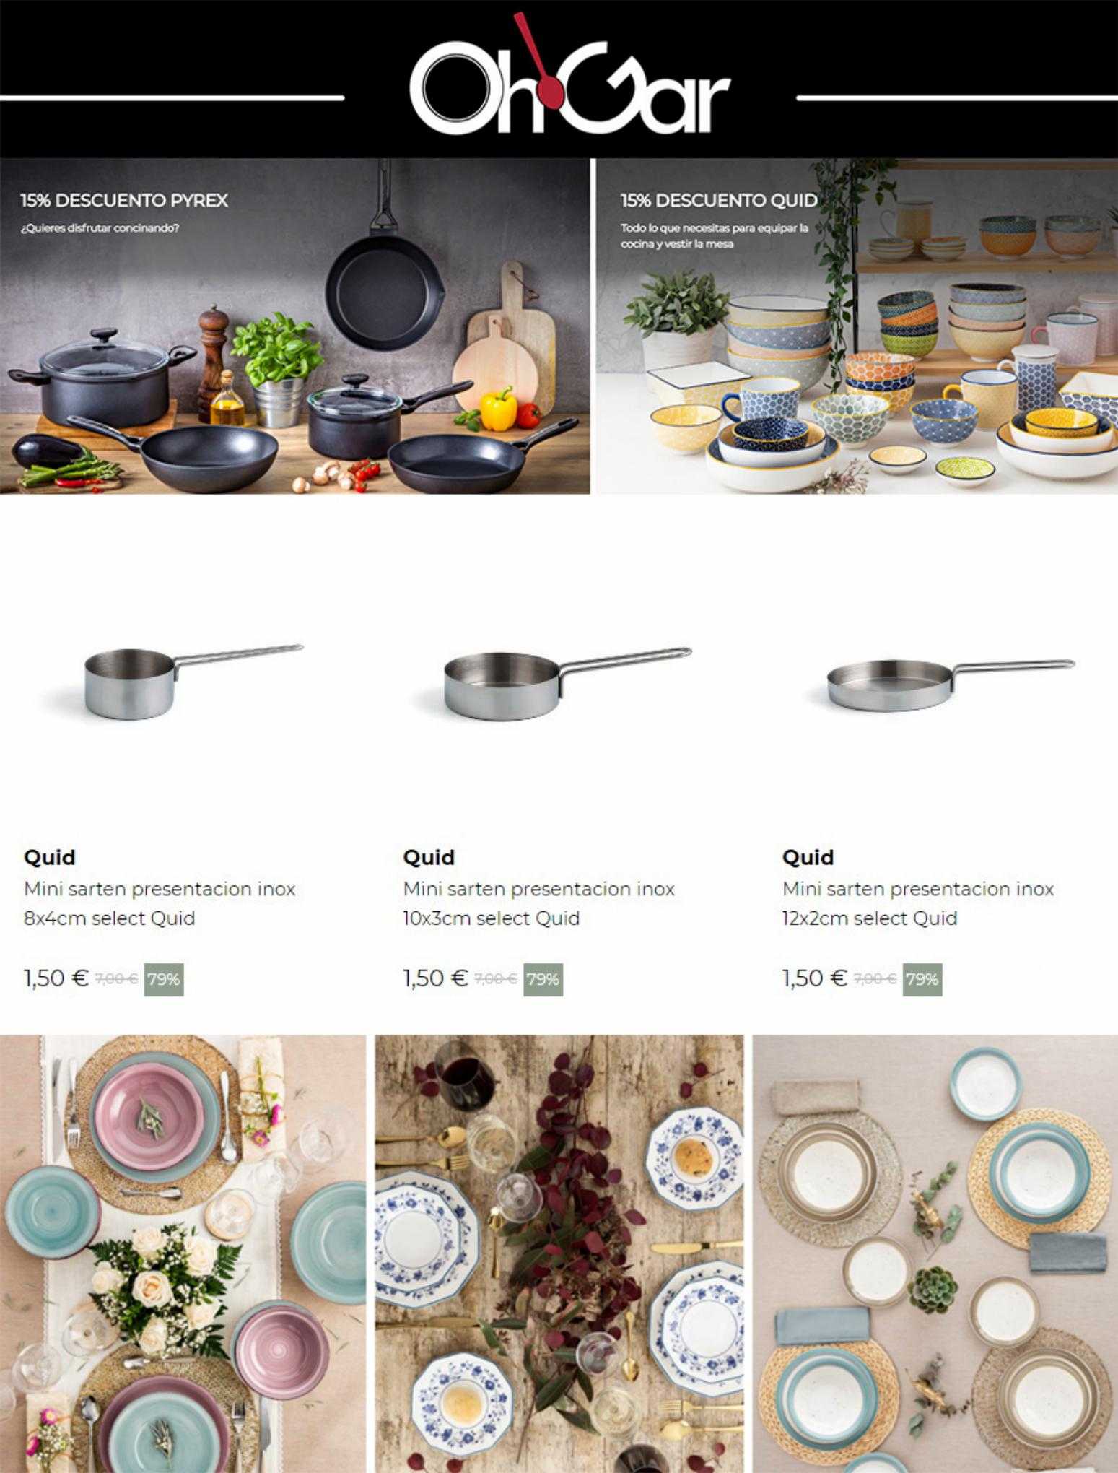Open the Mini sarten 12x2cm select Quid title
This screenshot has width=1118, height=1473.
coord(918,903)
